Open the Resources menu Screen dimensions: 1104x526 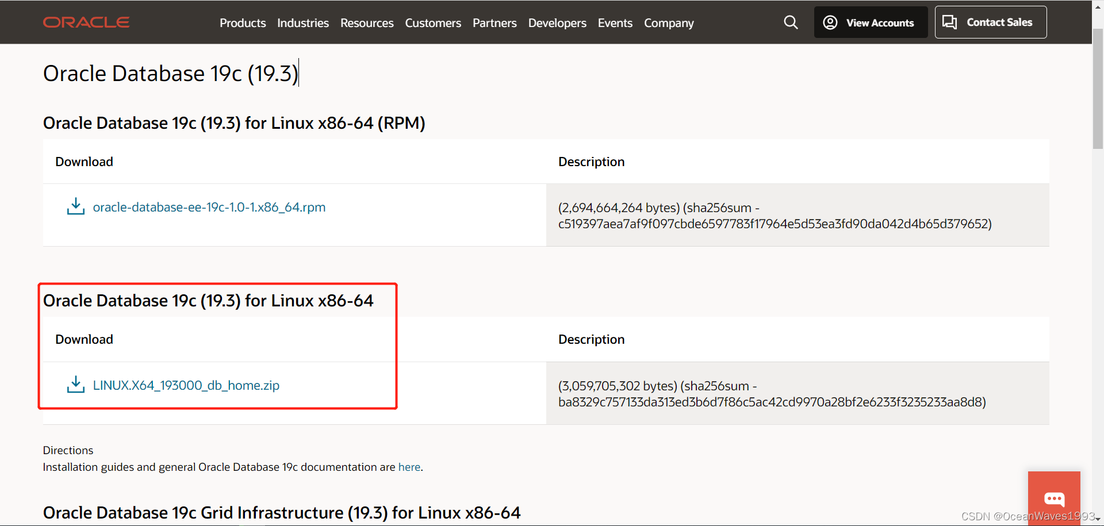coord(367,23)
